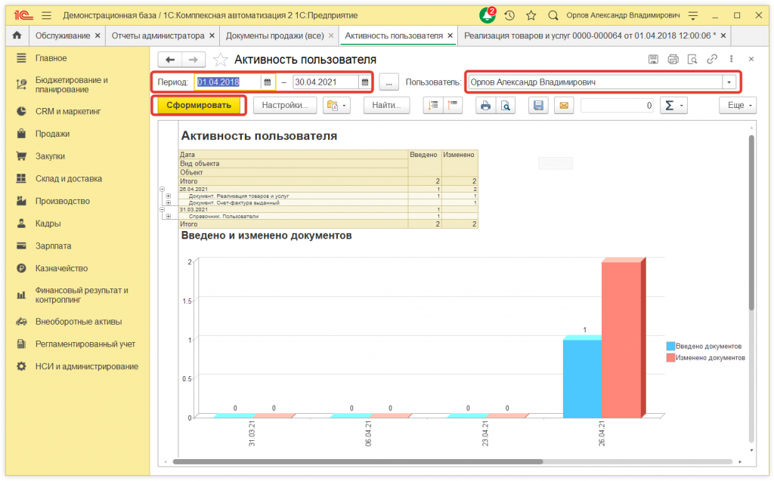Get link using the chain icon
774x481 pixels.
711,60
